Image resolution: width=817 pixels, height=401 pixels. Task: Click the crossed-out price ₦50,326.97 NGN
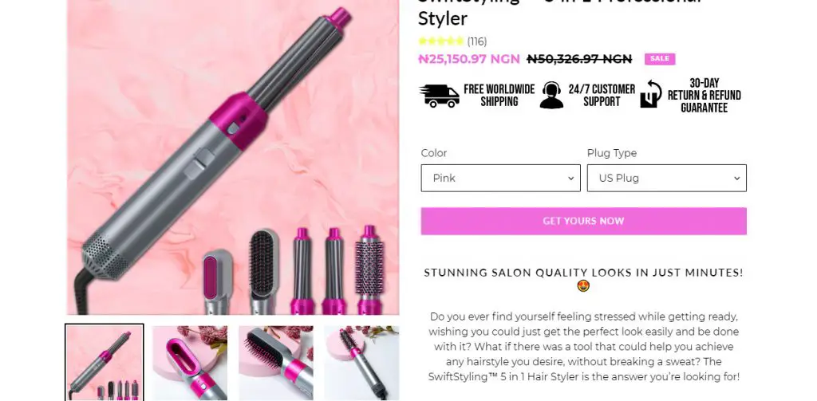click(579, 59)
